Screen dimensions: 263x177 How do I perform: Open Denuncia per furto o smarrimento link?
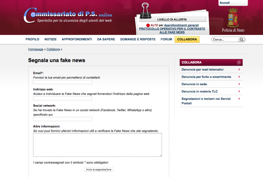point(206,77)
